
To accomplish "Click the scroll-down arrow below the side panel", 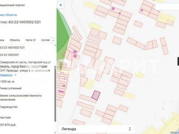I will tap(55, 133).
